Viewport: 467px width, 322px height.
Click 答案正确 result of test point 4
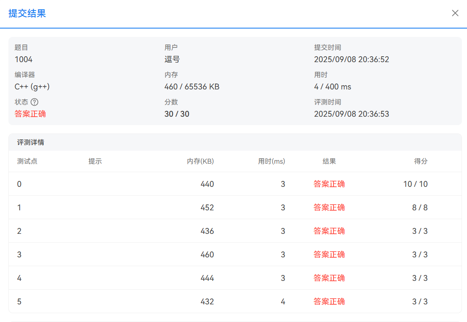tap(329, 278)
